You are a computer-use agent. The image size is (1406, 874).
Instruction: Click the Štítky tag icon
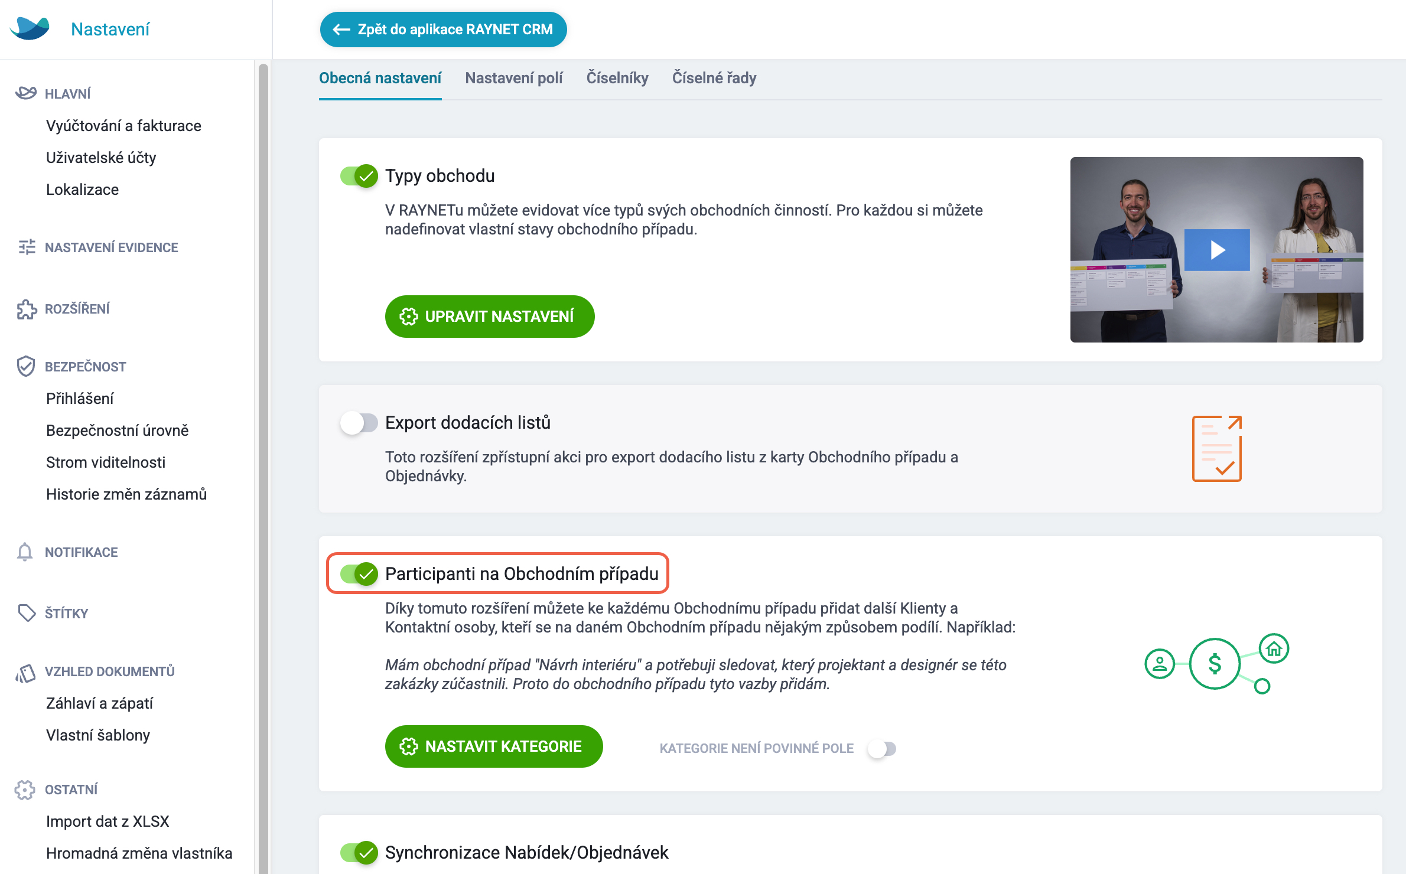27,612
